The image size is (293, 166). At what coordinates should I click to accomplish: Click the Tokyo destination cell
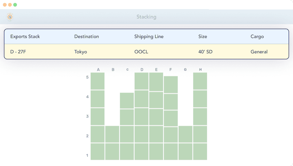80,52
